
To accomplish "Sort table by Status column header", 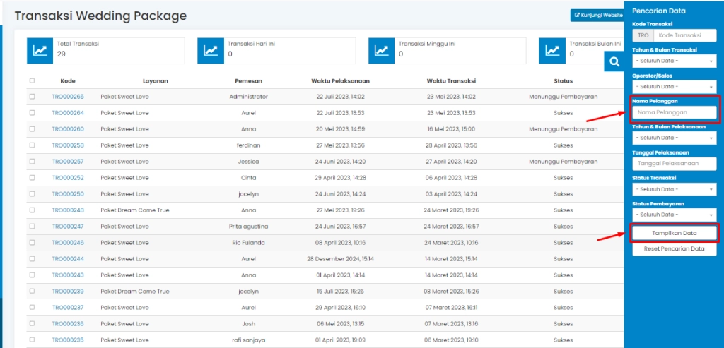I will click(x=563, y=81).
